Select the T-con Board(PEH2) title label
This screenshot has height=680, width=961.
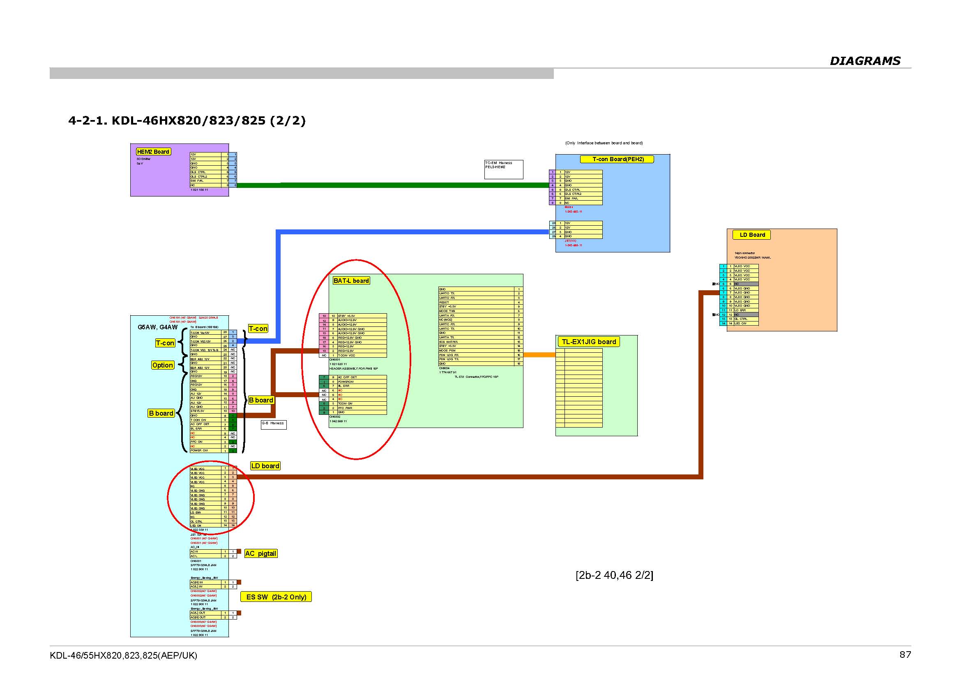(617, 159)
